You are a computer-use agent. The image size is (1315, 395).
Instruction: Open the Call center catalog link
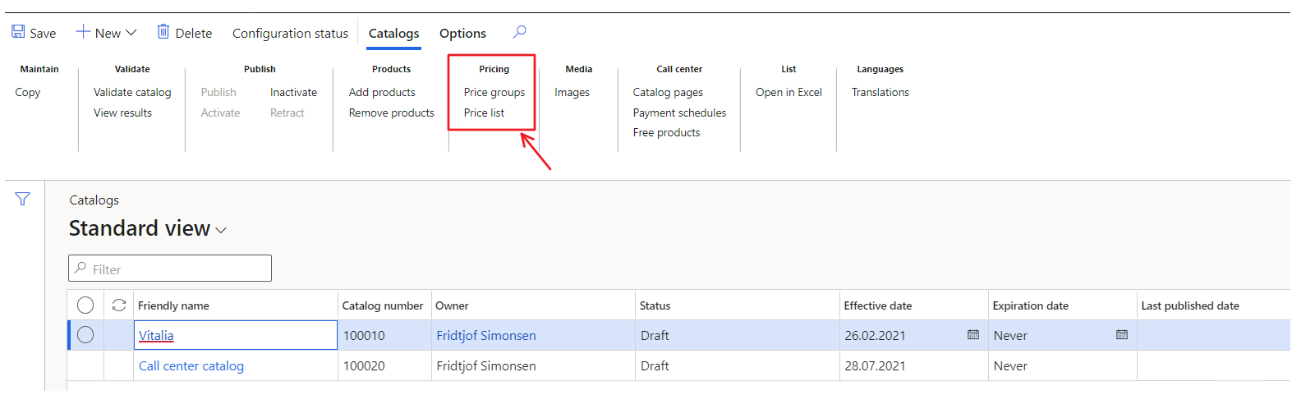[191, 366]
